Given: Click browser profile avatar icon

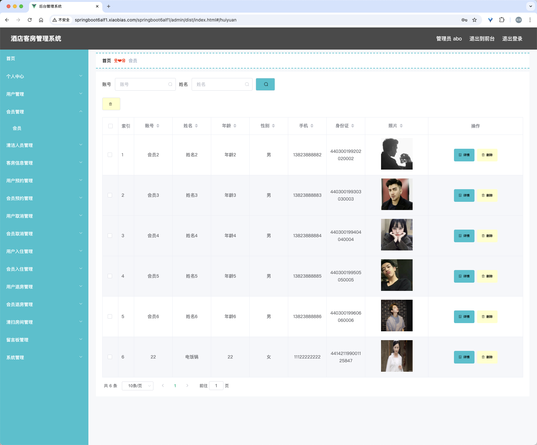Looking at the screenshot, I should (519, 20).
